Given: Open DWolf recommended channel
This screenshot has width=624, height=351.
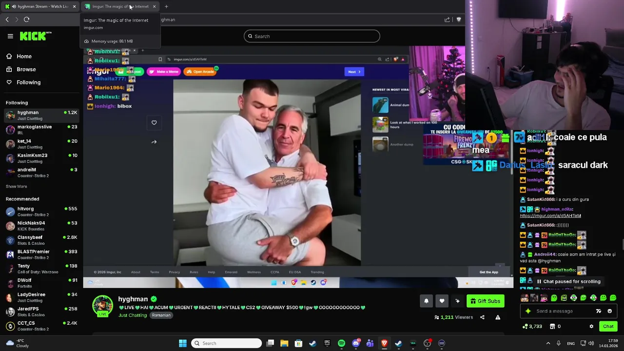Looking at the screenshot, I should tap(40, 283).
